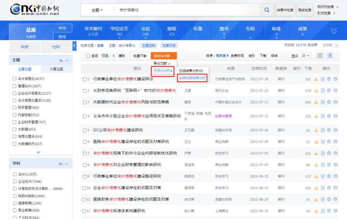Click the search magnifier button

pyautogui.click(x=267, y=10)
